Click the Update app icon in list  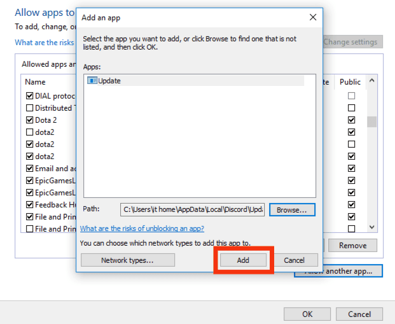point(92,81)
